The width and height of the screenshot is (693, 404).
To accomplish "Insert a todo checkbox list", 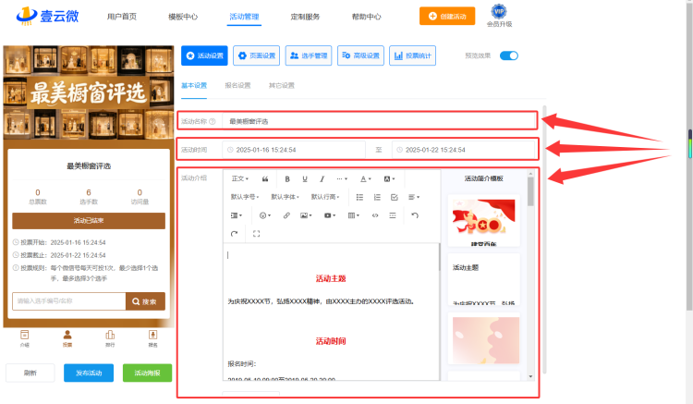I will coord(395,197).
